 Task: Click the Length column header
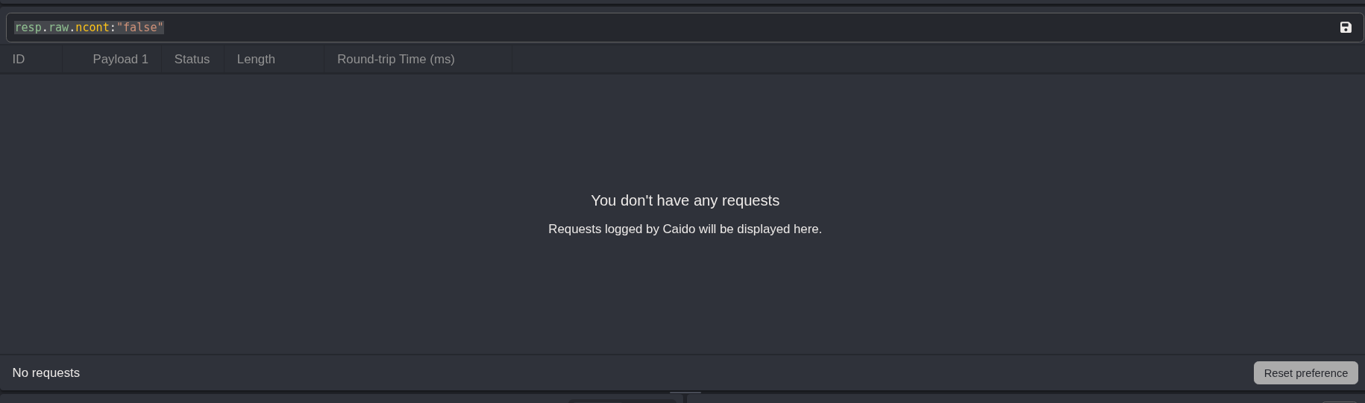click(256, 60)
